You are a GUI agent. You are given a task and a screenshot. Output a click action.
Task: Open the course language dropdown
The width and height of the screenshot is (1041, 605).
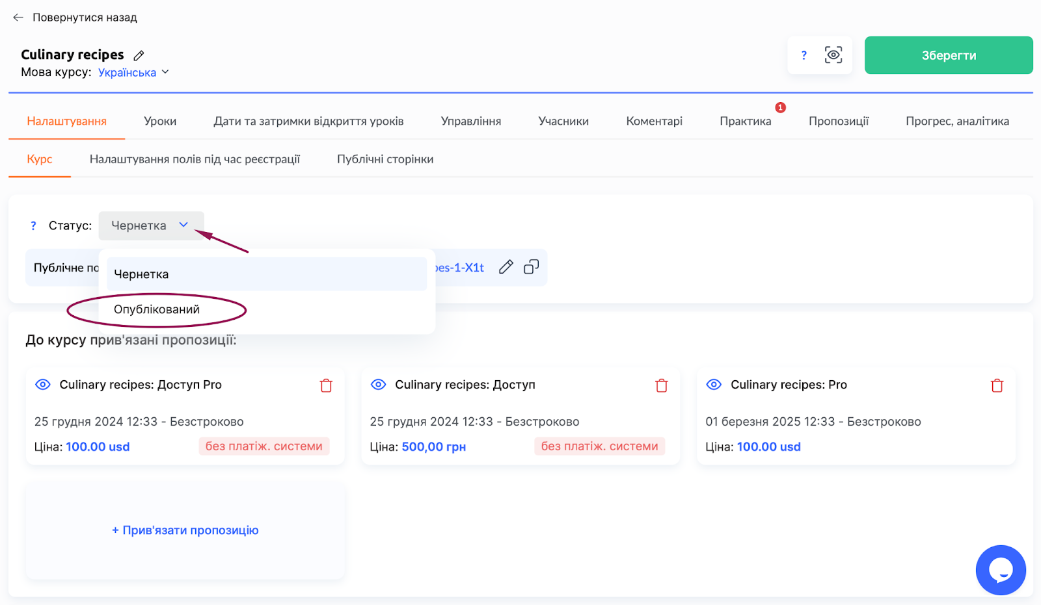click(165, 72)
